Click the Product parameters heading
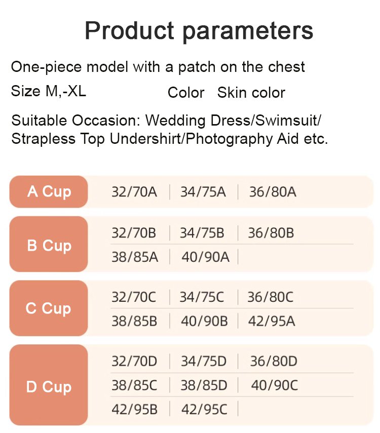Viewport: 380px width, 433px height. [x=199, y=31]
